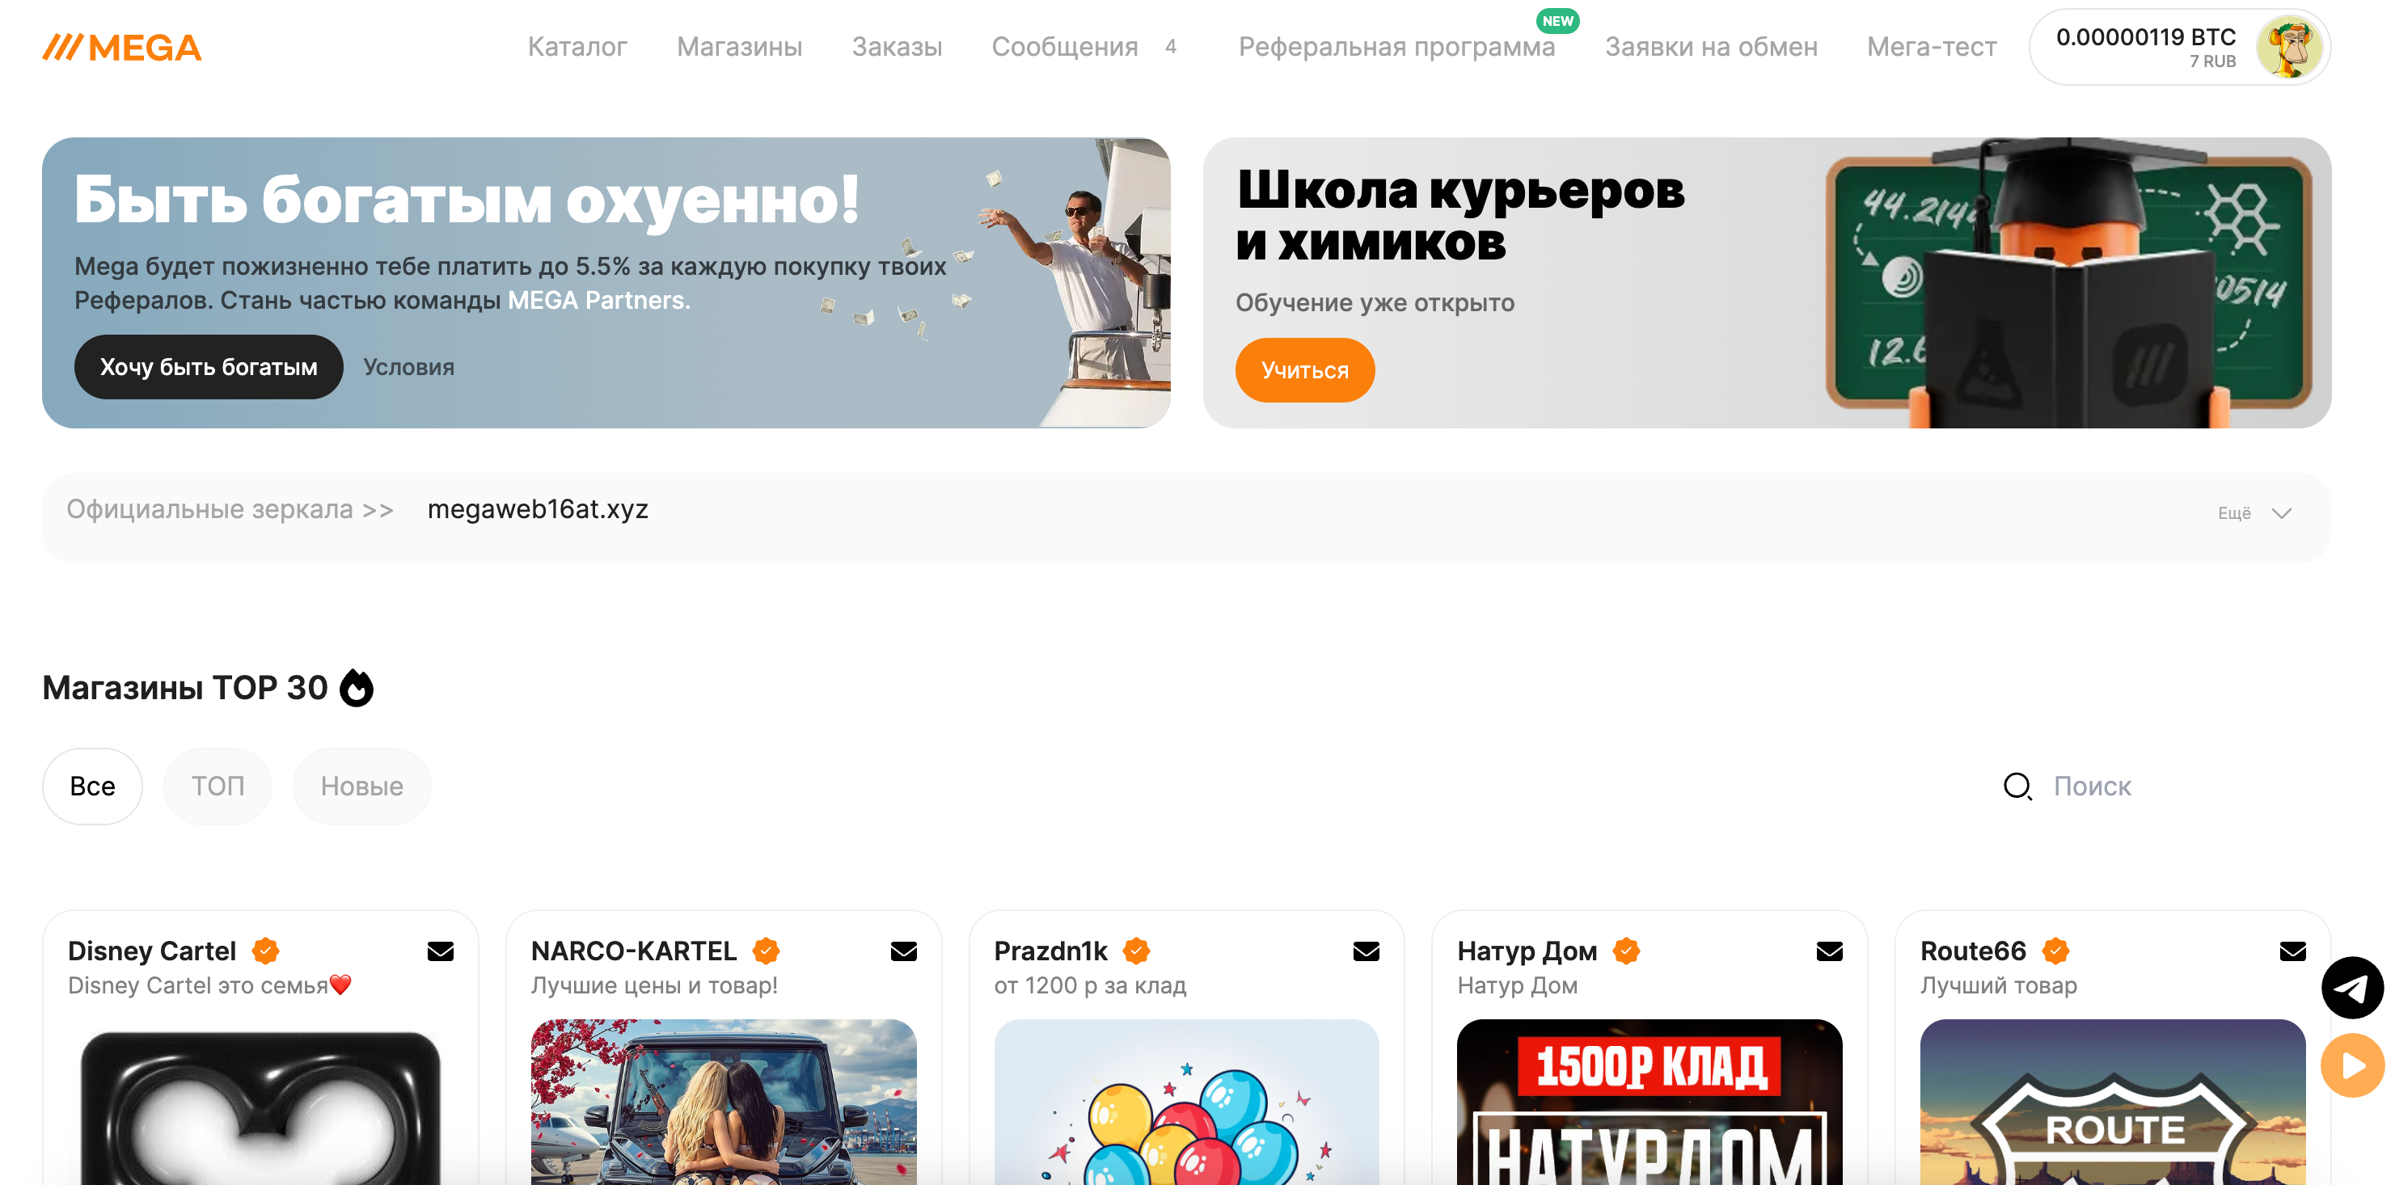This screenshot has height=1185, width=2395.
Task: Click the Учиться button in the school banner
Action: (x=1304, y=369)
